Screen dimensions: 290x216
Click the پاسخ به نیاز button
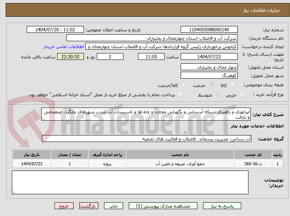point(222,206)
